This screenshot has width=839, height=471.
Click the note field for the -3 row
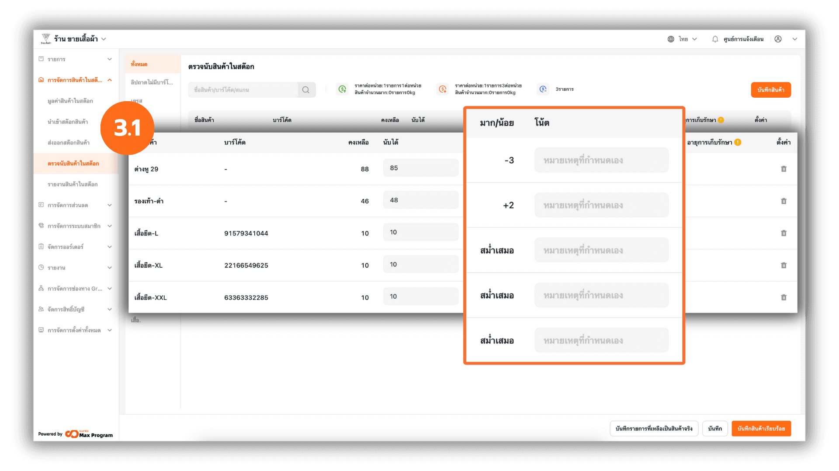pyautogui.click(x=601, y=160)
